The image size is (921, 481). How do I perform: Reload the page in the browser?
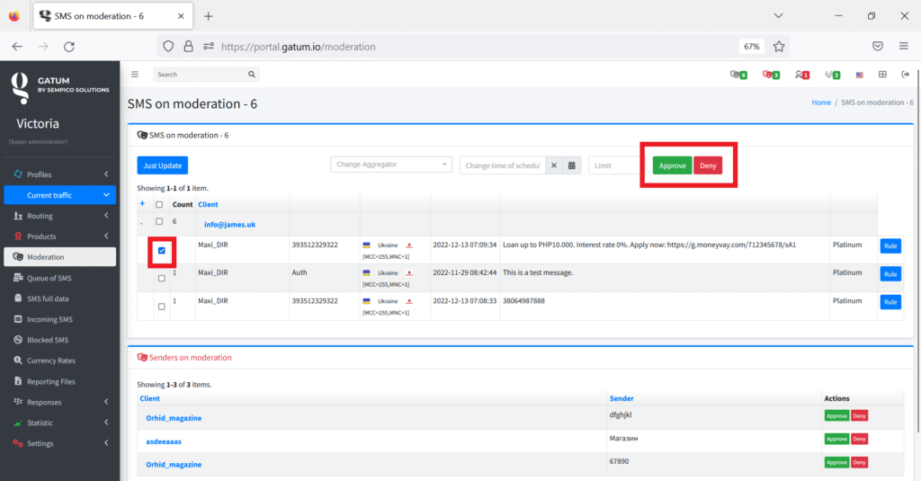point(68,47)
